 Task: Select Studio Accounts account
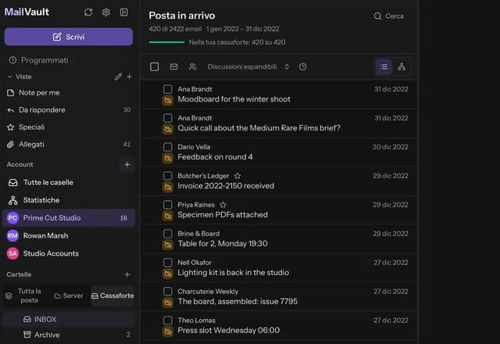(x=69, y=253)
